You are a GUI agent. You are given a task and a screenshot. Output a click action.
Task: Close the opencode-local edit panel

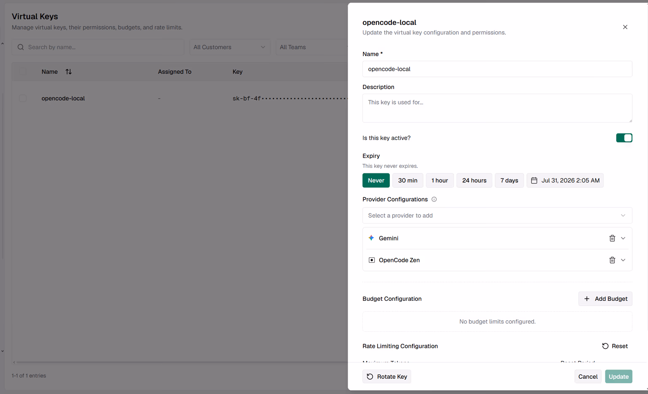pyautogui.click(x=625, y=27)
